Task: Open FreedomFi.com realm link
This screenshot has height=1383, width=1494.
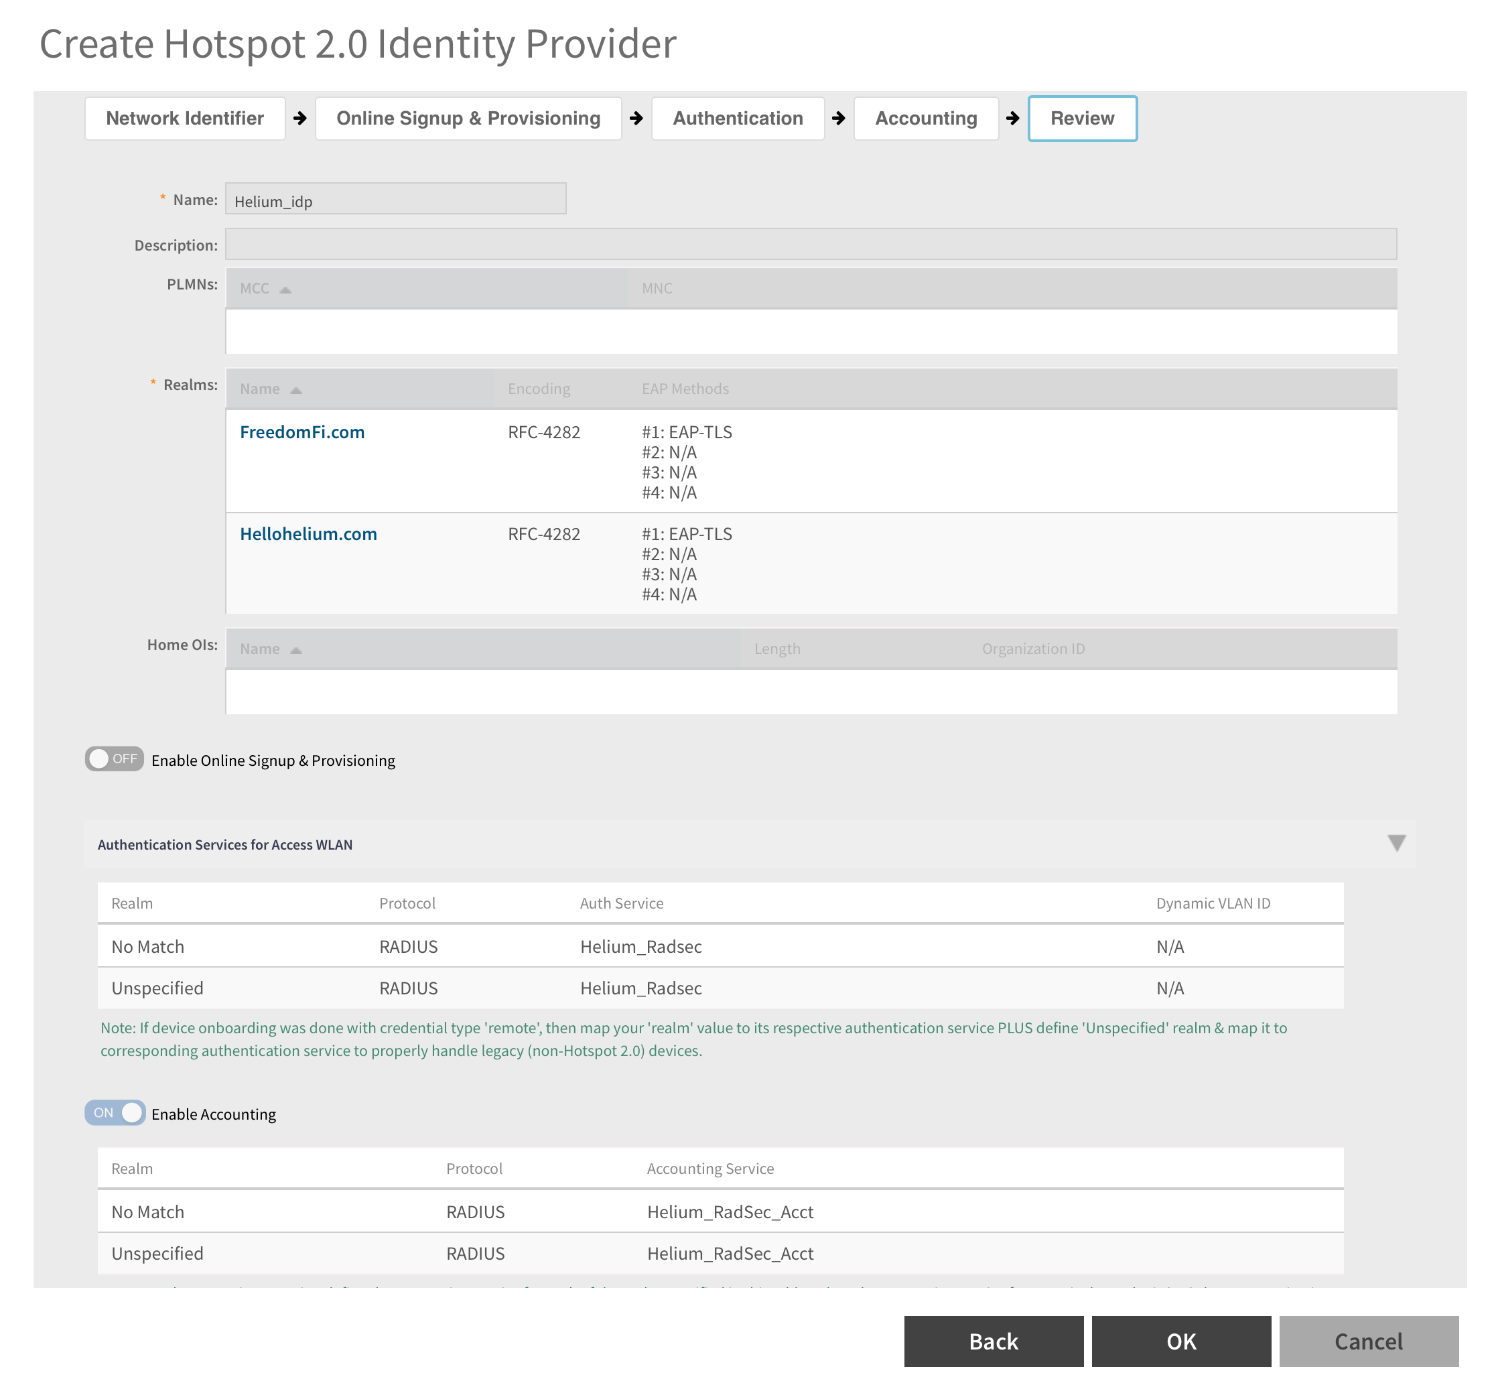Action: (302, 432)
